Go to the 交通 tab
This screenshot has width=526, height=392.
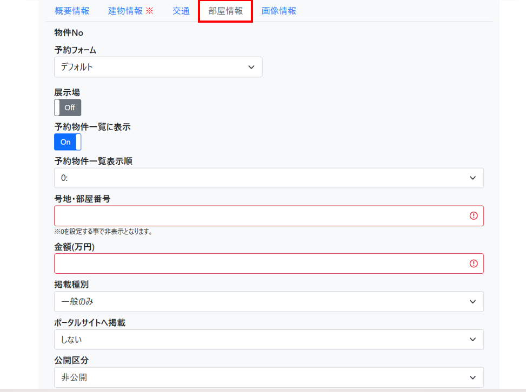click(x=181, y=11)
